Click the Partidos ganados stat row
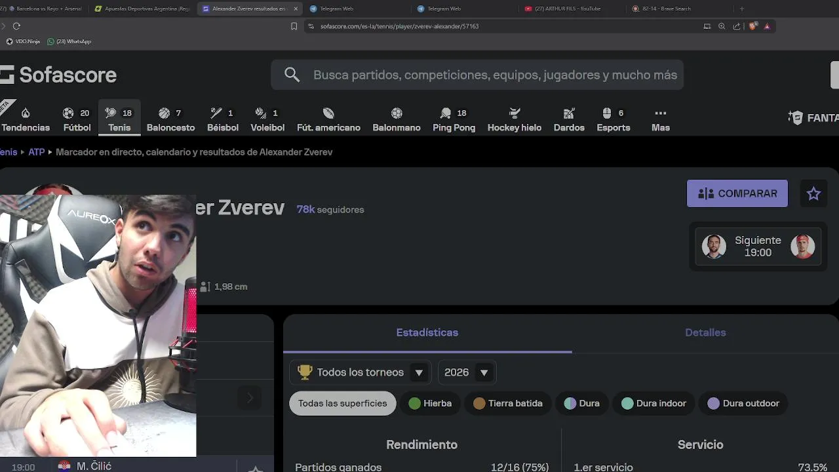The width and height of the screenshot is (839, 472). click(x=421, y=467)
